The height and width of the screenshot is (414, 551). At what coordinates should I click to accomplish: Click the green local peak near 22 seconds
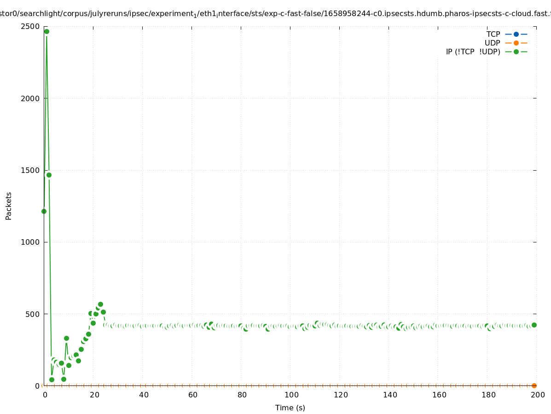[x=100, y=304]
